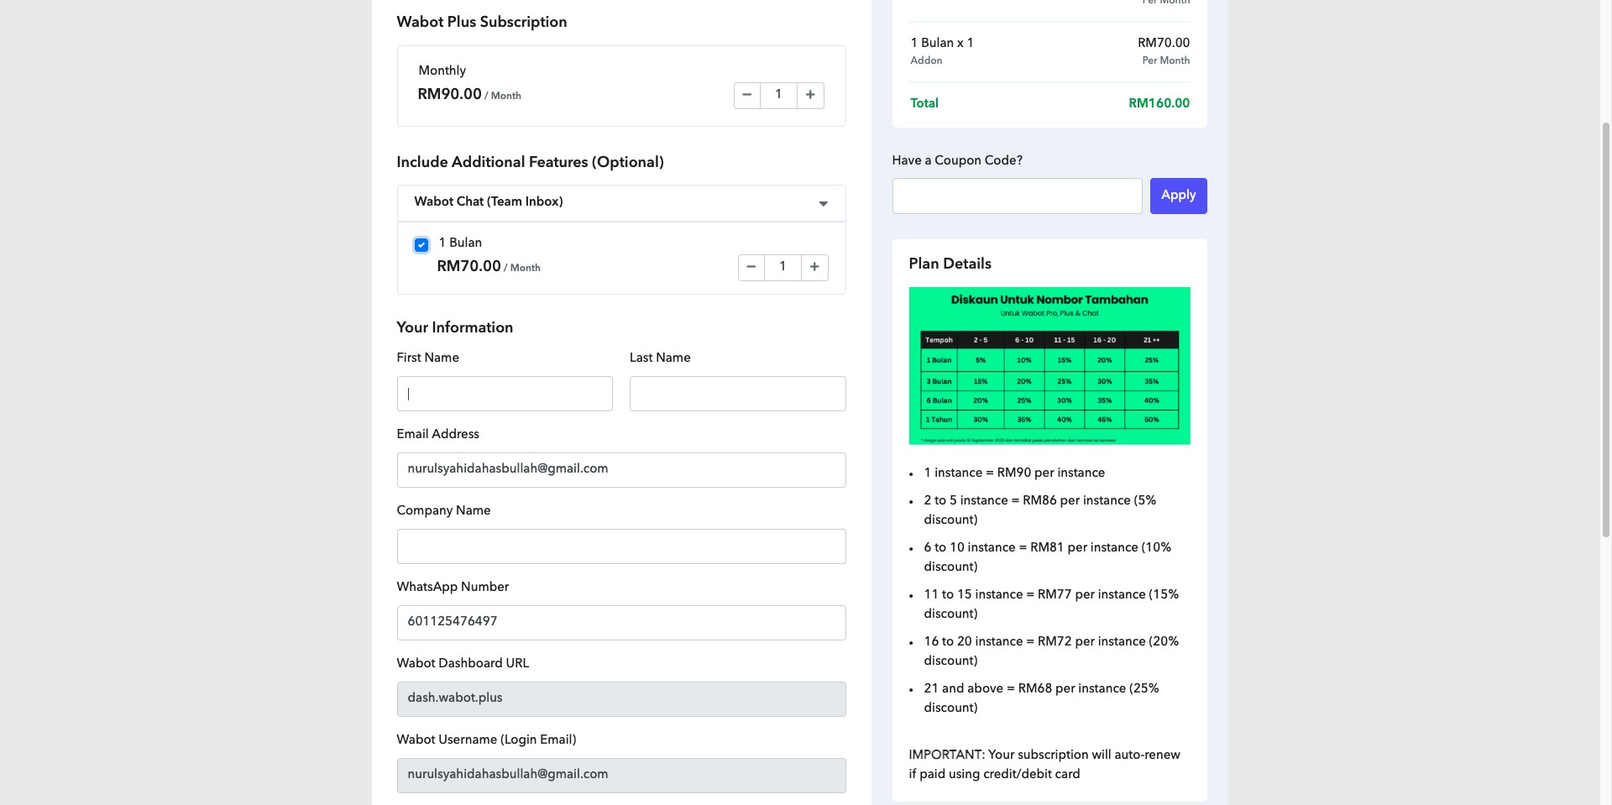Image resolution: width=1612 pixels, height=805 pixels.
Task: Uncheck the 1 Bulan addon checkbox
Action: point(421,245)
